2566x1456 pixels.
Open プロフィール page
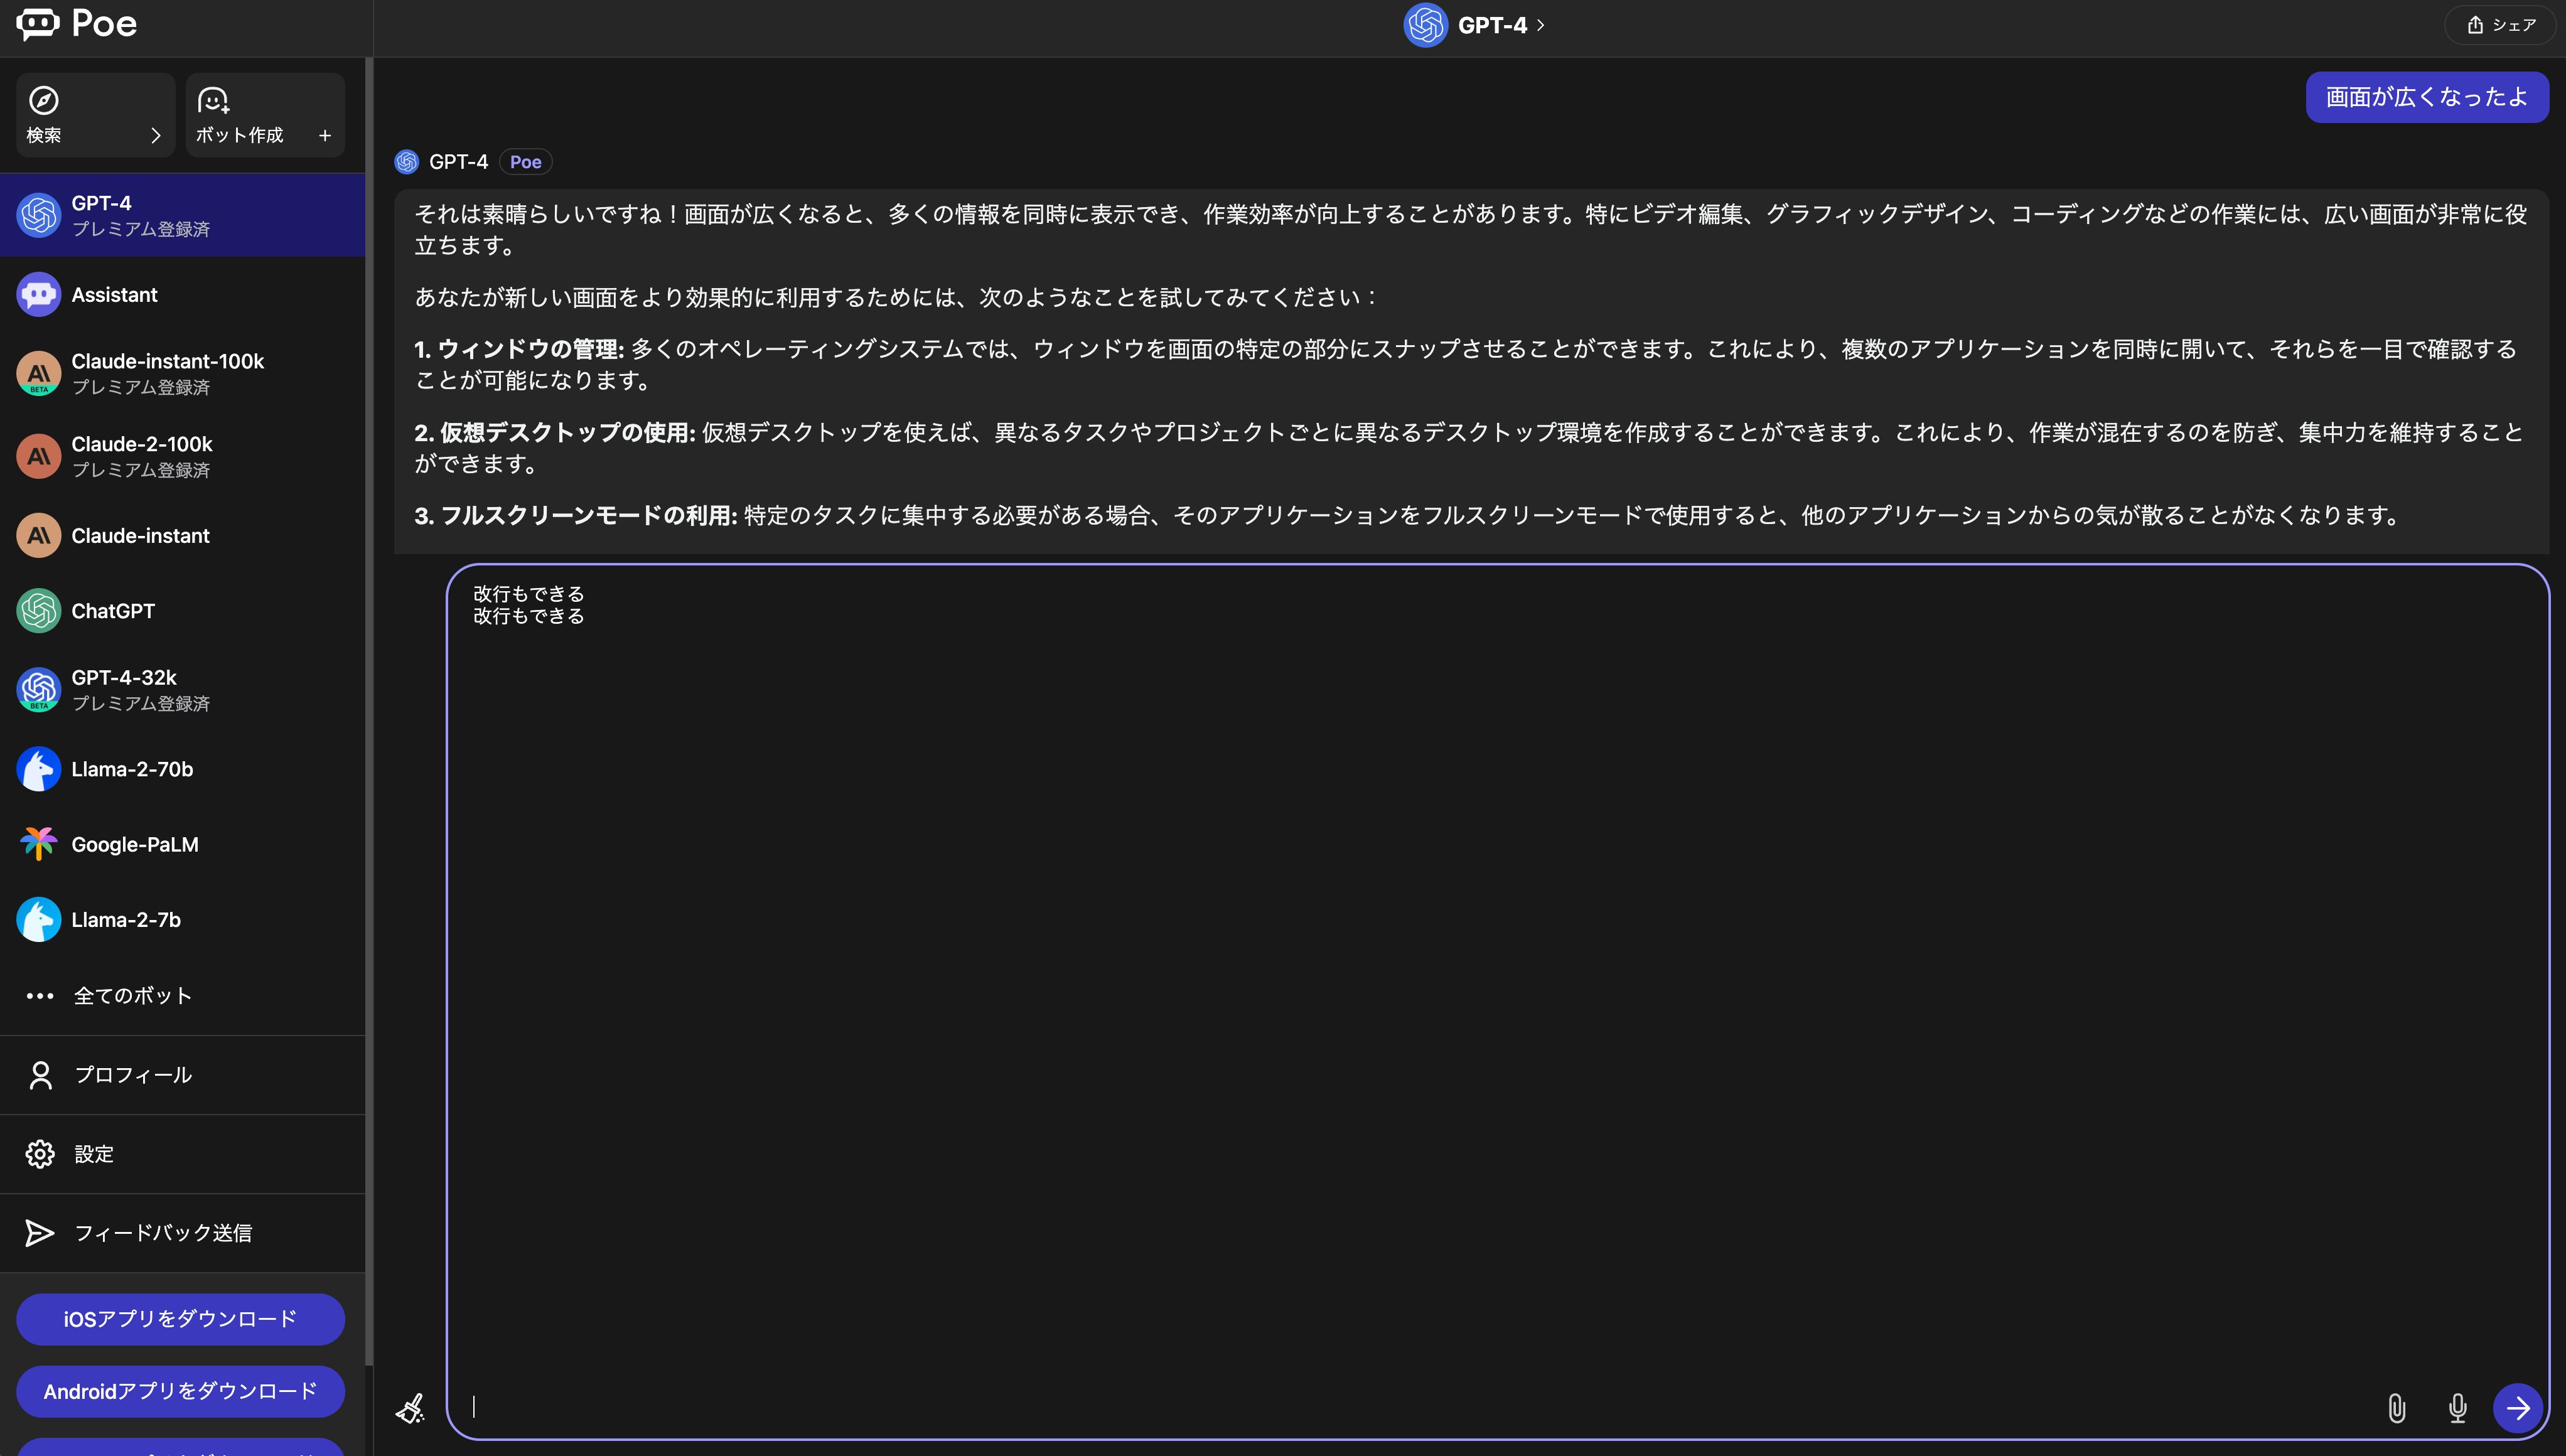[182, 1075]
